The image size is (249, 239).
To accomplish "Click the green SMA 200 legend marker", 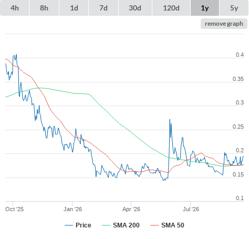I will pos(106,225).
